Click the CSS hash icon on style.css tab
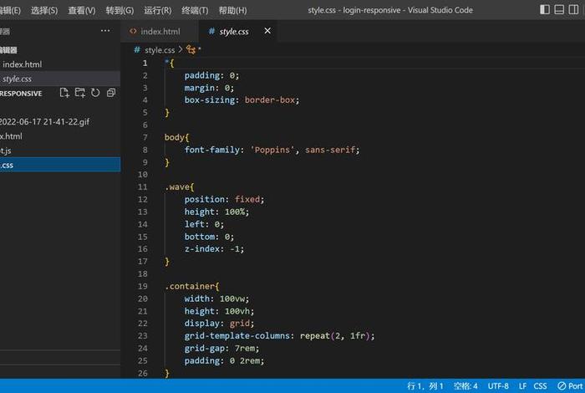The image size is (585, 393). 211,31
